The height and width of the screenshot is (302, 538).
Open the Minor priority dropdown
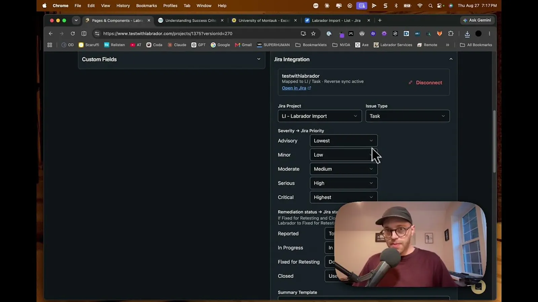pos(344,155)
